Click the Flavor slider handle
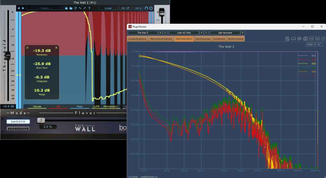The width and height of the screenshot is (326, 178). tap(41, 120)
